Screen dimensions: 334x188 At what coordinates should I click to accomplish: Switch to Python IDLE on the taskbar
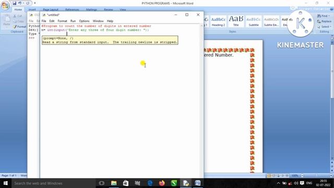click(x=186, y=183)
